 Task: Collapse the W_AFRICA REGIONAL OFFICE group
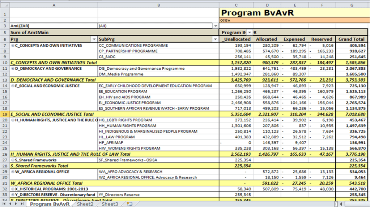coord(13,172)
